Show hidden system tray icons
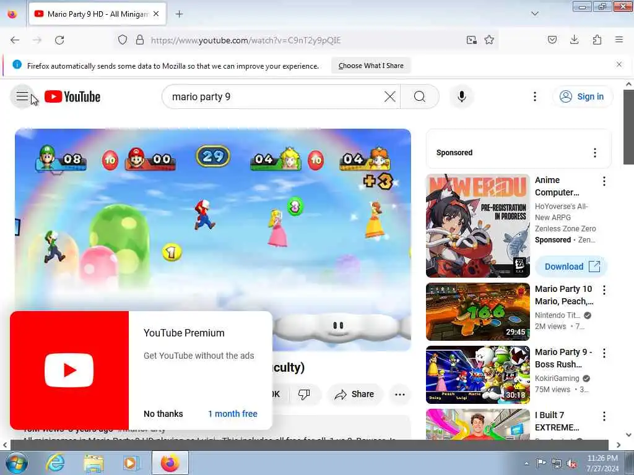Image resolution: width=634 pixels, height=475 pixels. [526, 464]
